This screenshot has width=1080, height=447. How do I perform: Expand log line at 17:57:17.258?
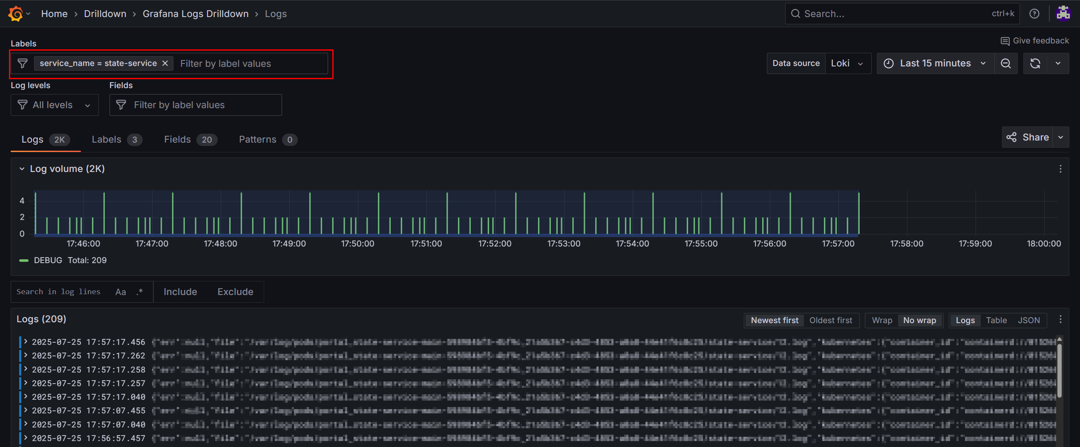coord(26,369)
